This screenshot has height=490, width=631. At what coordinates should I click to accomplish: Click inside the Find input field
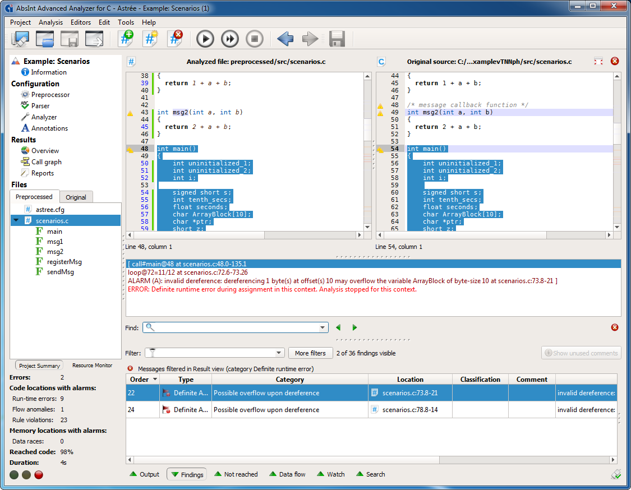click(236, 327)
